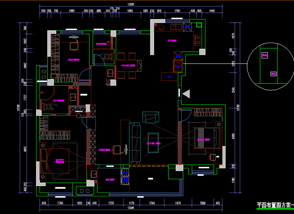Select the top overall dimension 13081
Viewport: 294px width, 214px height.
[131, 4]
